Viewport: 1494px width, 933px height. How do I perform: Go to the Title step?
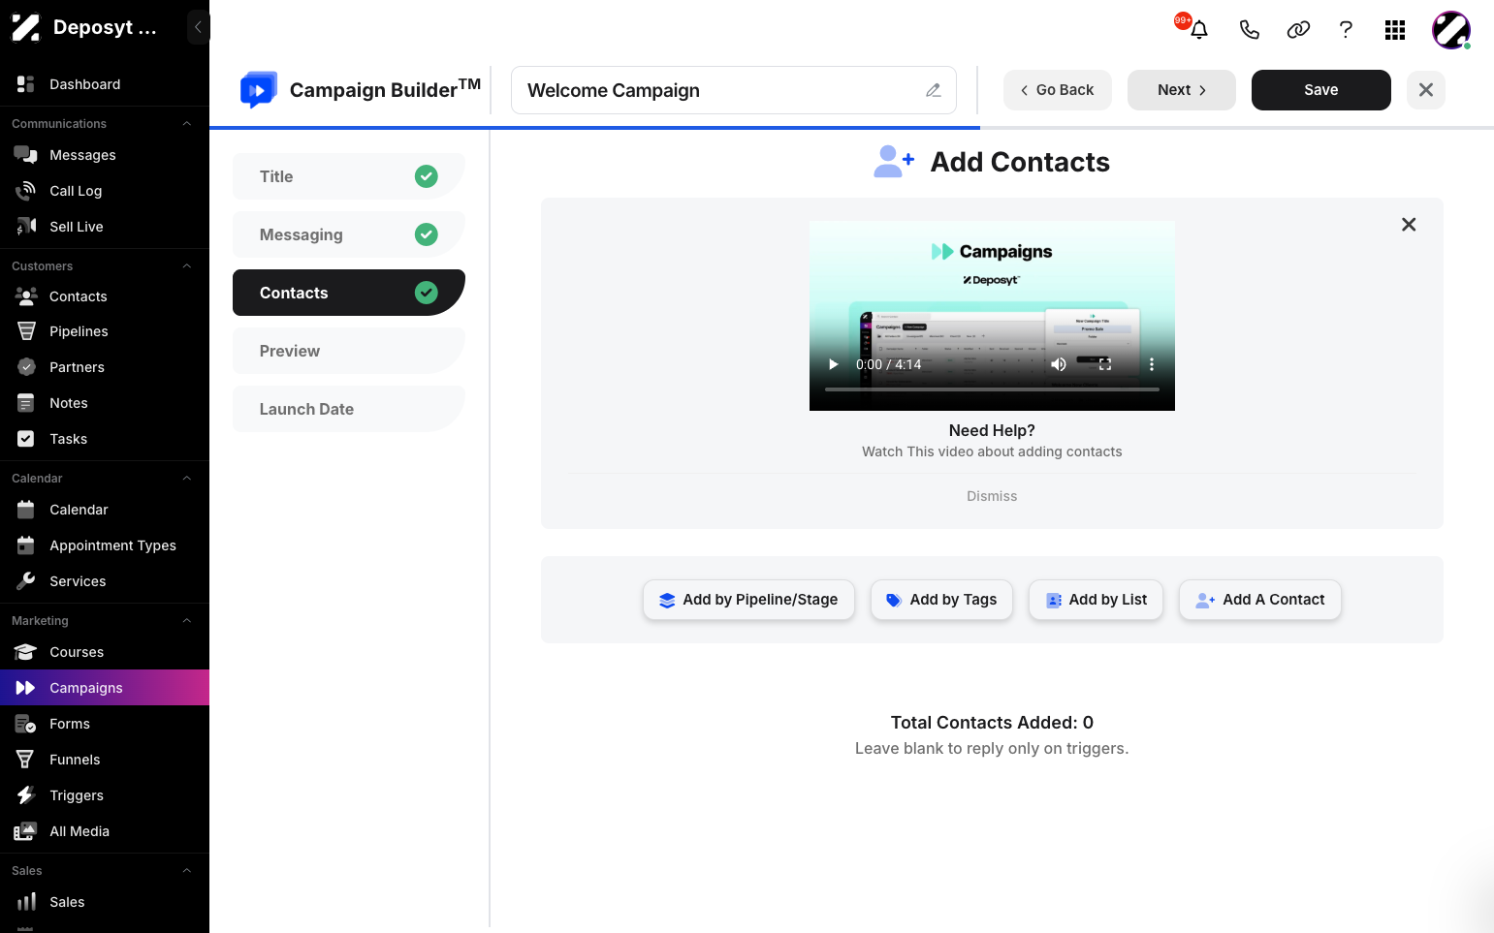coord(349,176)
